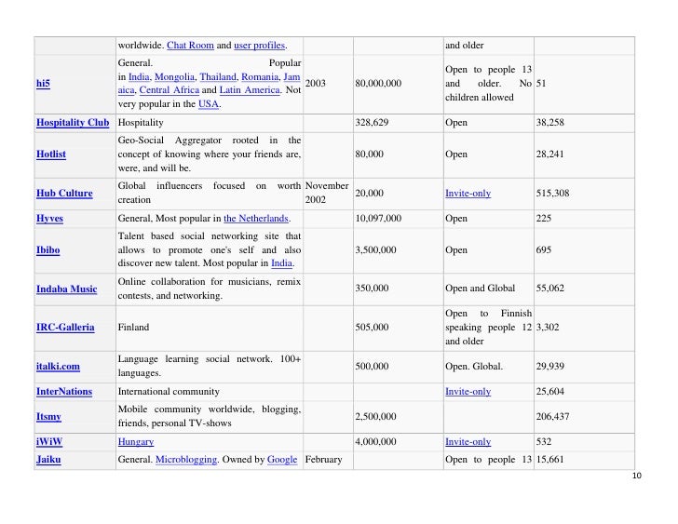Follow the InterNations link
The image size is (678, 524).
click(x=64, y=392)
